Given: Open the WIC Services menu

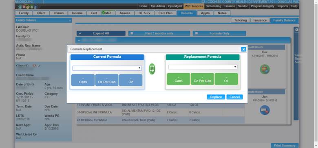Looking at the screenshot, I should point(194,6).
